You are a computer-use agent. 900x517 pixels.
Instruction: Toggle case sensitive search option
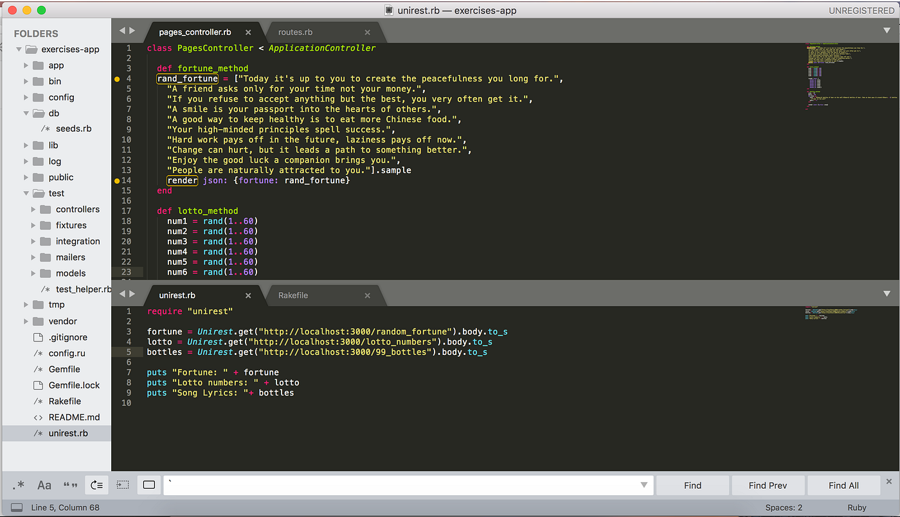(44, 485)
